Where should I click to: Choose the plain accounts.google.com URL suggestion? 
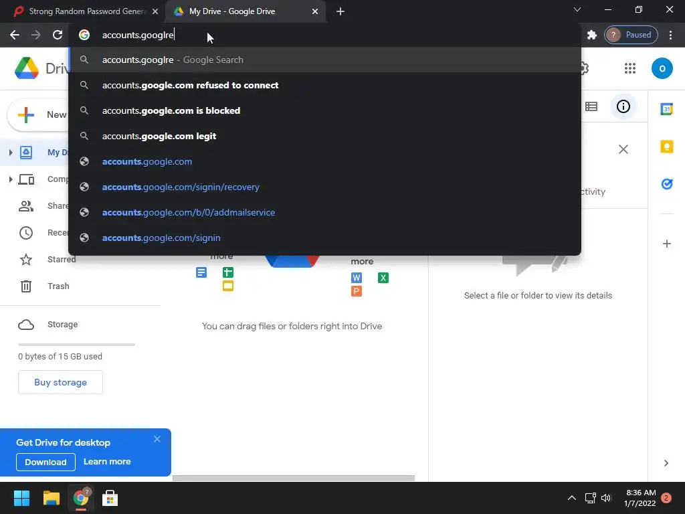click(x=324, y=162)
